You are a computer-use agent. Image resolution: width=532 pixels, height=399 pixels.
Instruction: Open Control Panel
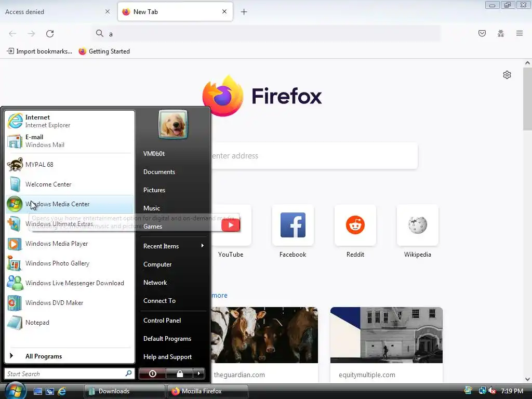click(x=173, y=320)
